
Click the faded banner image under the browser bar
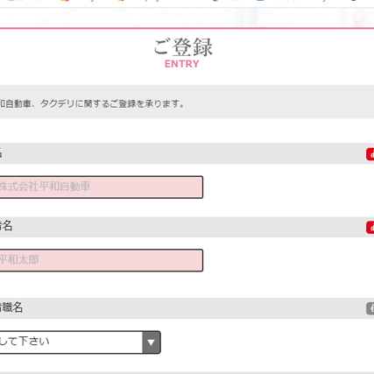pyautogui.click(x=187, y=18)
